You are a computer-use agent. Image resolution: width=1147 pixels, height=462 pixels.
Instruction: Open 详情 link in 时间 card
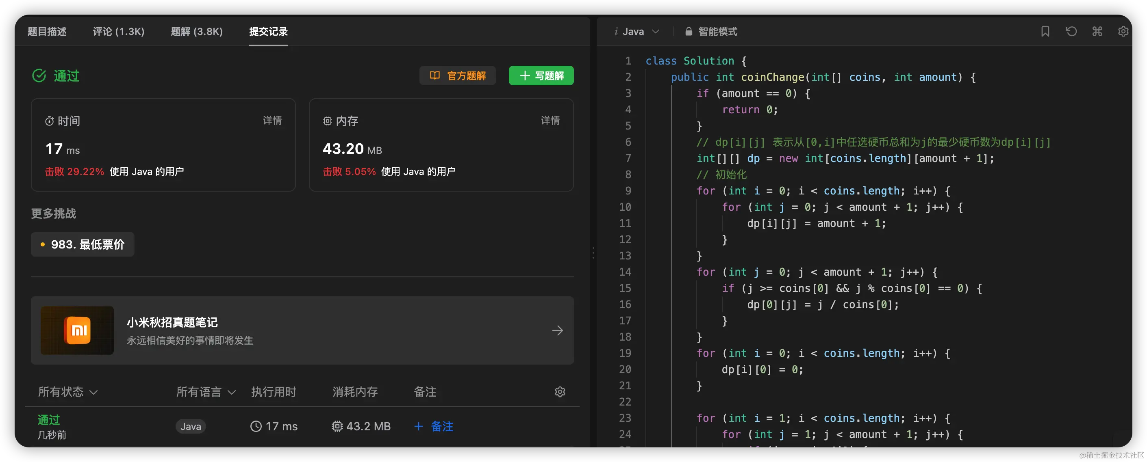pyautogui.click(x=272, y=121)
